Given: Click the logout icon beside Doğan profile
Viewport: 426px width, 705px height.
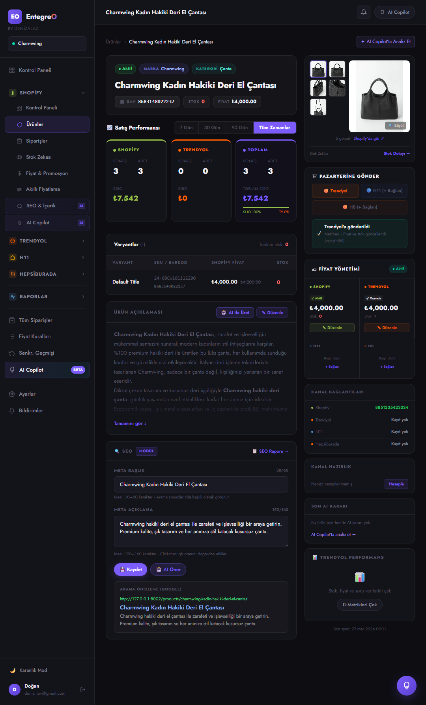Looking at the screenshot, I should tap(83, 690).
